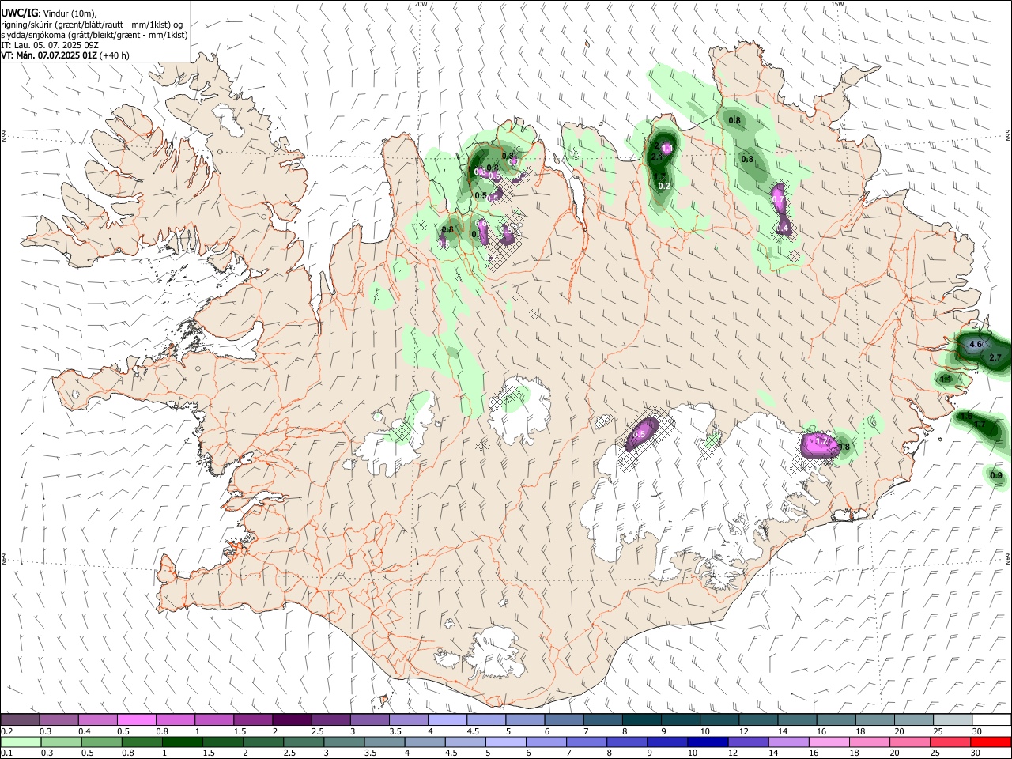
Task: Click the 4.6 precipitation value off east coast
Action: 975,344
